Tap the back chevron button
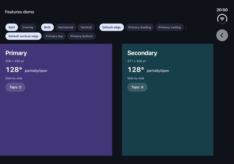234x164 pixels. [222, 35]
